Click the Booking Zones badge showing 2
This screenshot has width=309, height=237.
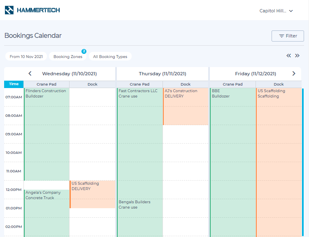click(84, 51)
